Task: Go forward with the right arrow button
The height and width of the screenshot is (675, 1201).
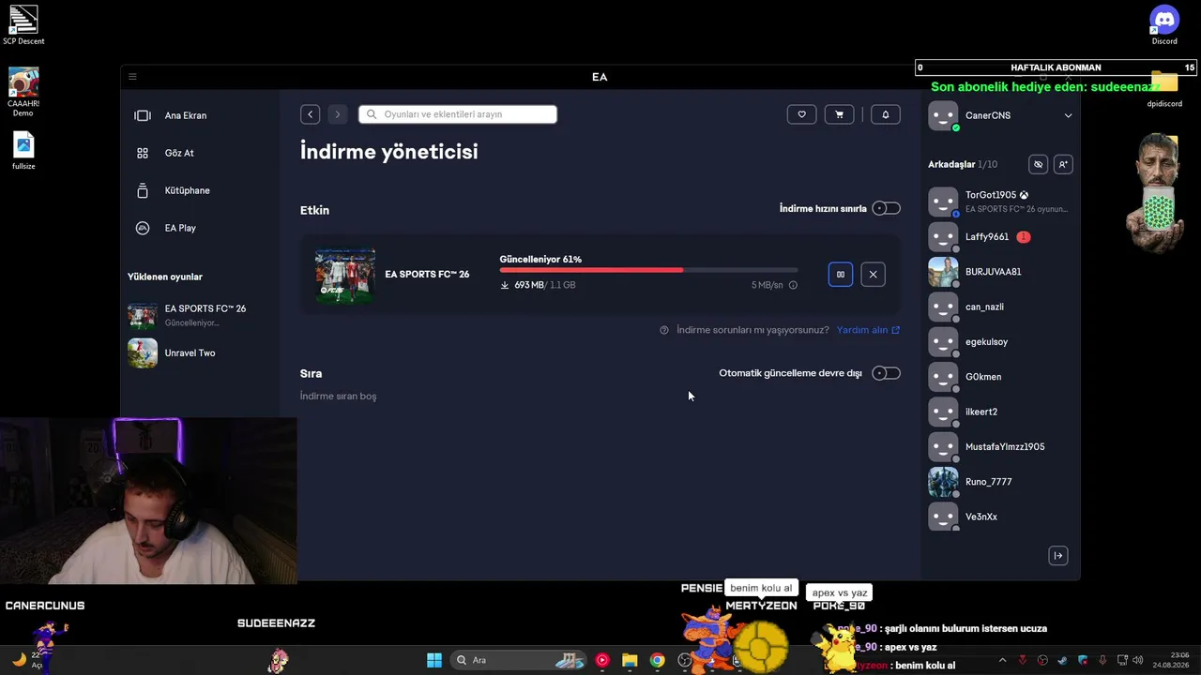Action: (338, 114)
